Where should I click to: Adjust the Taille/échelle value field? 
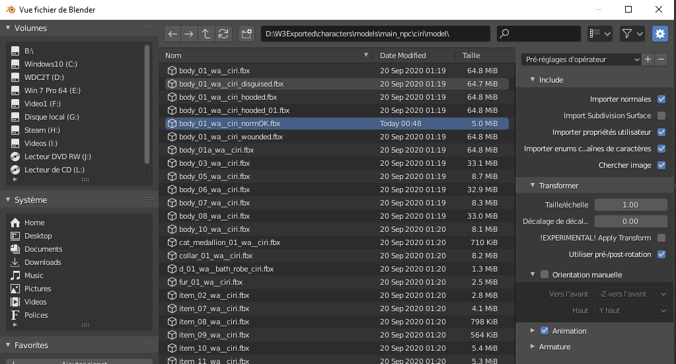(631, 205)
